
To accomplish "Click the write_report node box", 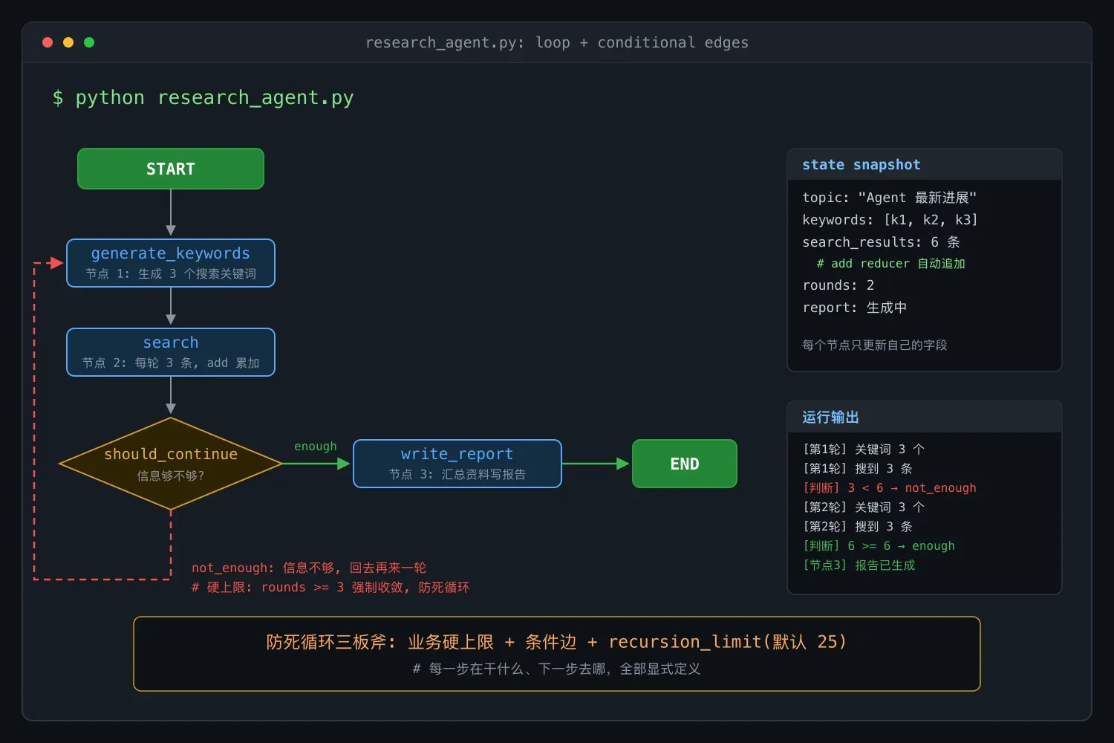I will [457, 464].
